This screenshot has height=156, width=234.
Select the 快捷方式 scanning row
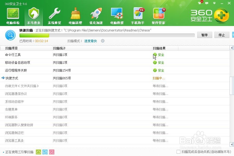115,78
